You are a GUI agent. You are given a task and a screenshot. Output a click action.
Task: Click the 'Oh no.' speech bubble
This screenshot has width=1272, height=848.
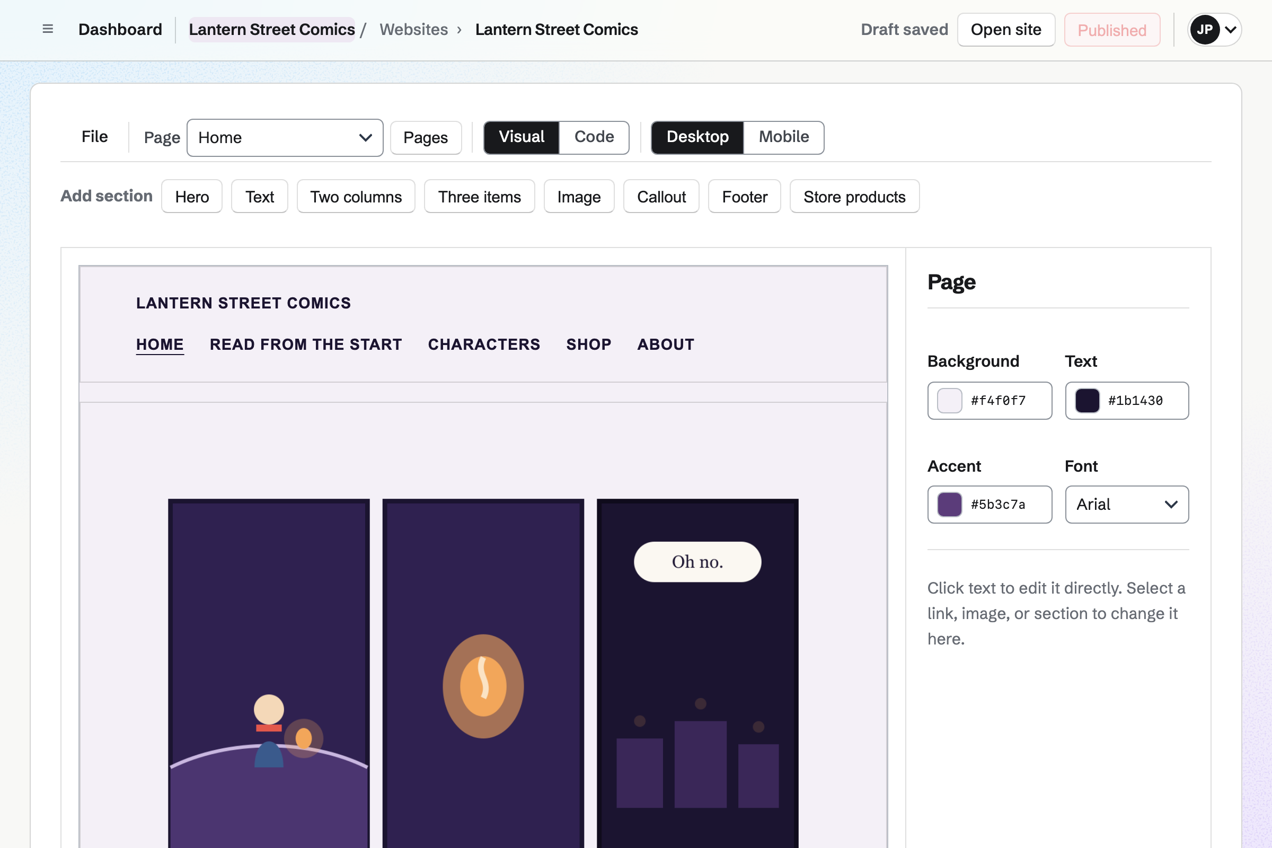697,562
